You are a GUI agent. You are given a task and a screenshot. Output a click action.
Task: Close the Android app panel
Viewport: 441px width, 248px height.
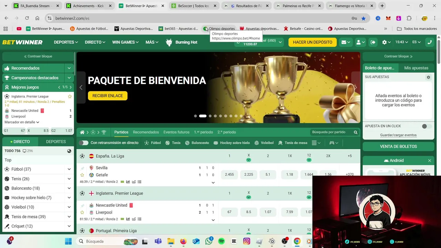pos(429,161)
